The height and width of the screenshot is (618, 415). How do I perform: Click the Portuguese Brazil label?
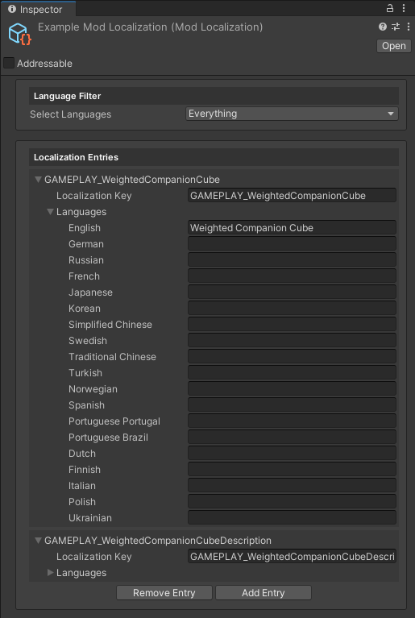point(108,438)
